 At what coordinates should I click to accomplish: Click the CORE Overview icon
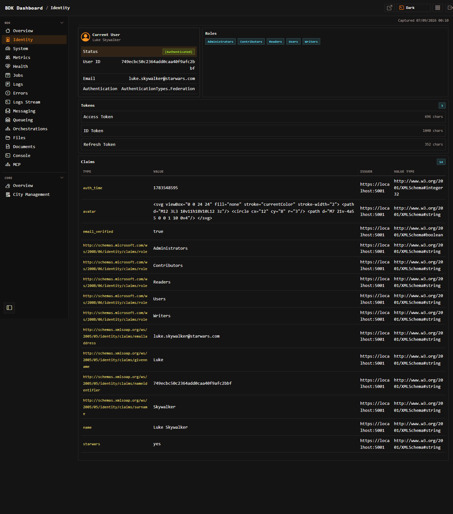click(8, 185)
